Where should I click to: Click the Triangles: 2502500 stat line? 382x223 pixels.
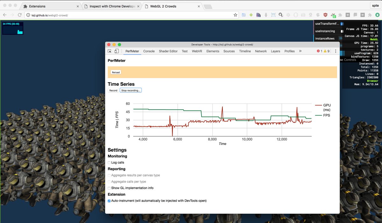pos(364,77)
